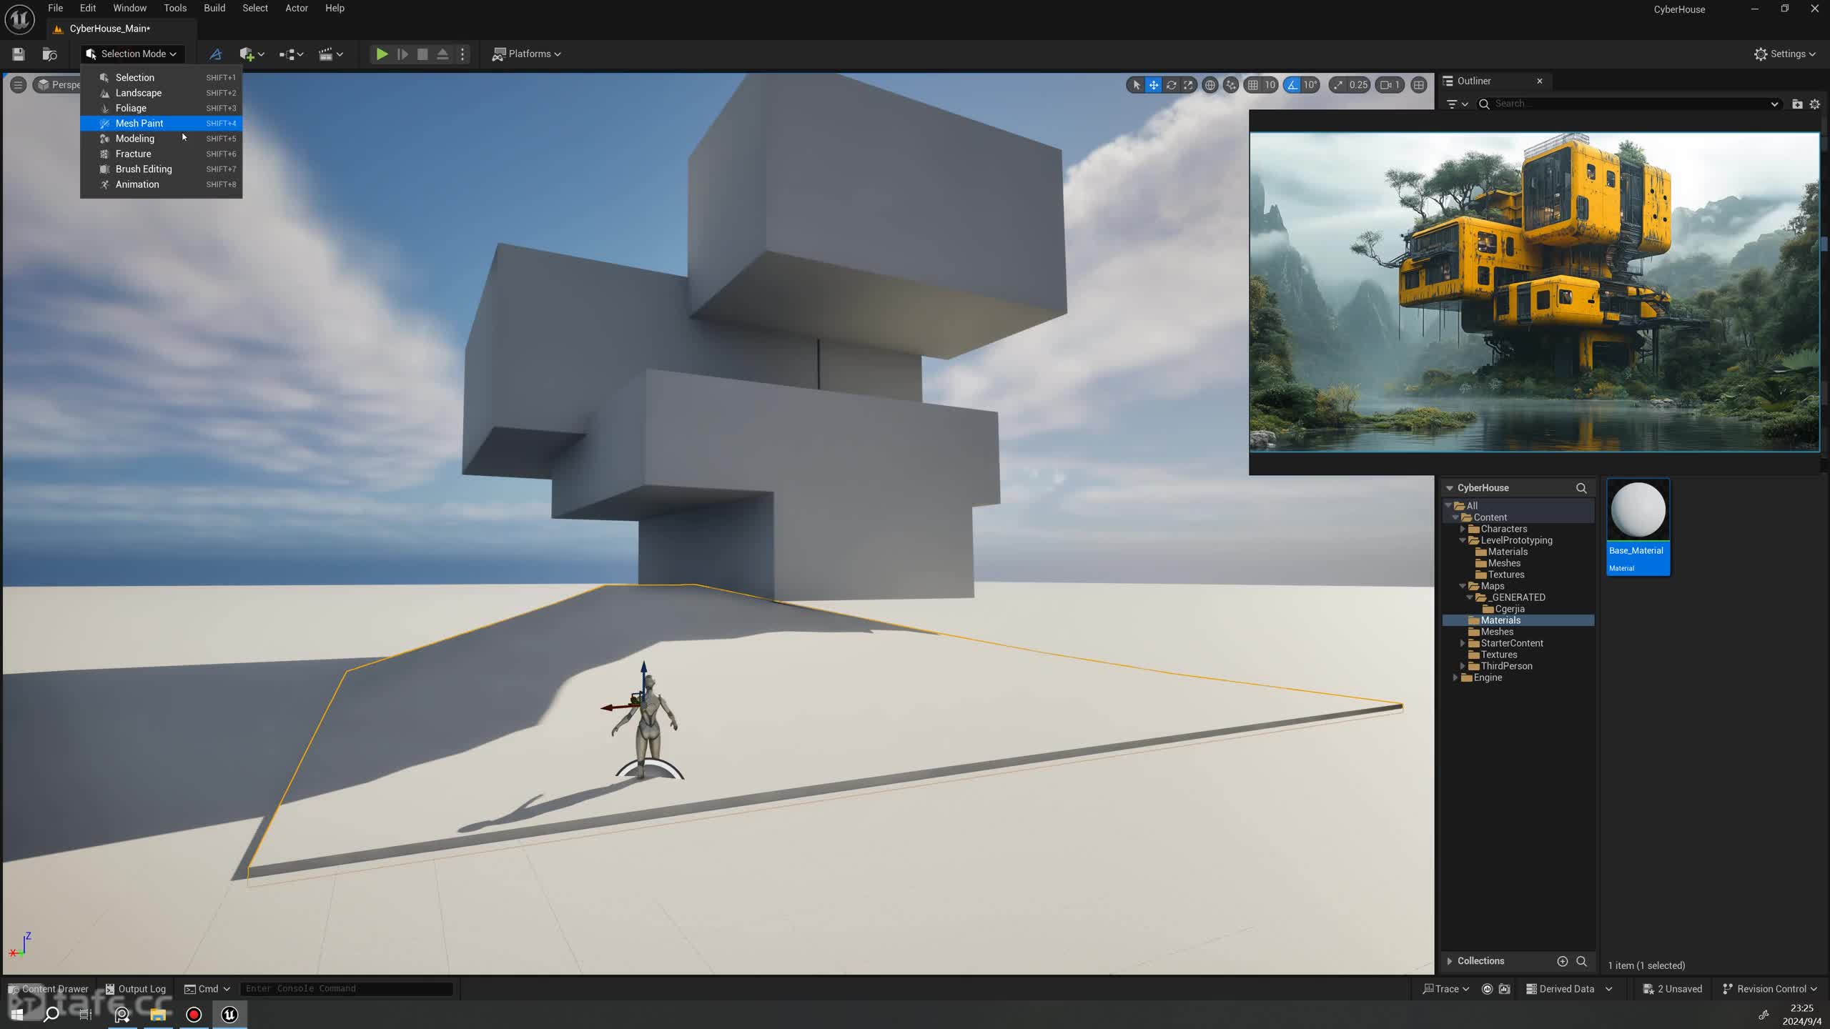
Task: Select the viewport select-objects arrow tool
Action: [x=1136, y=85]
